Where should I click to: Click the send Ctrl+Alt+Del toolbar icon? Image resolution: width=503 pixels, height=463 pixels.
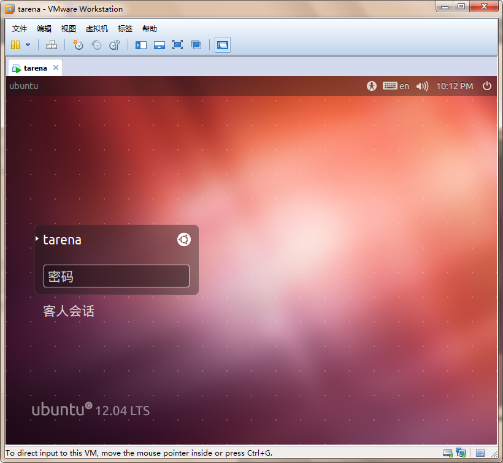pos(52,45)
